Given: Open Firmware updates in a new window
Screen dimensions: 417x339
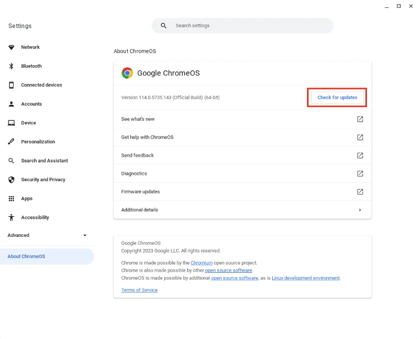Looking at the screenshot, I should (360, 192).
